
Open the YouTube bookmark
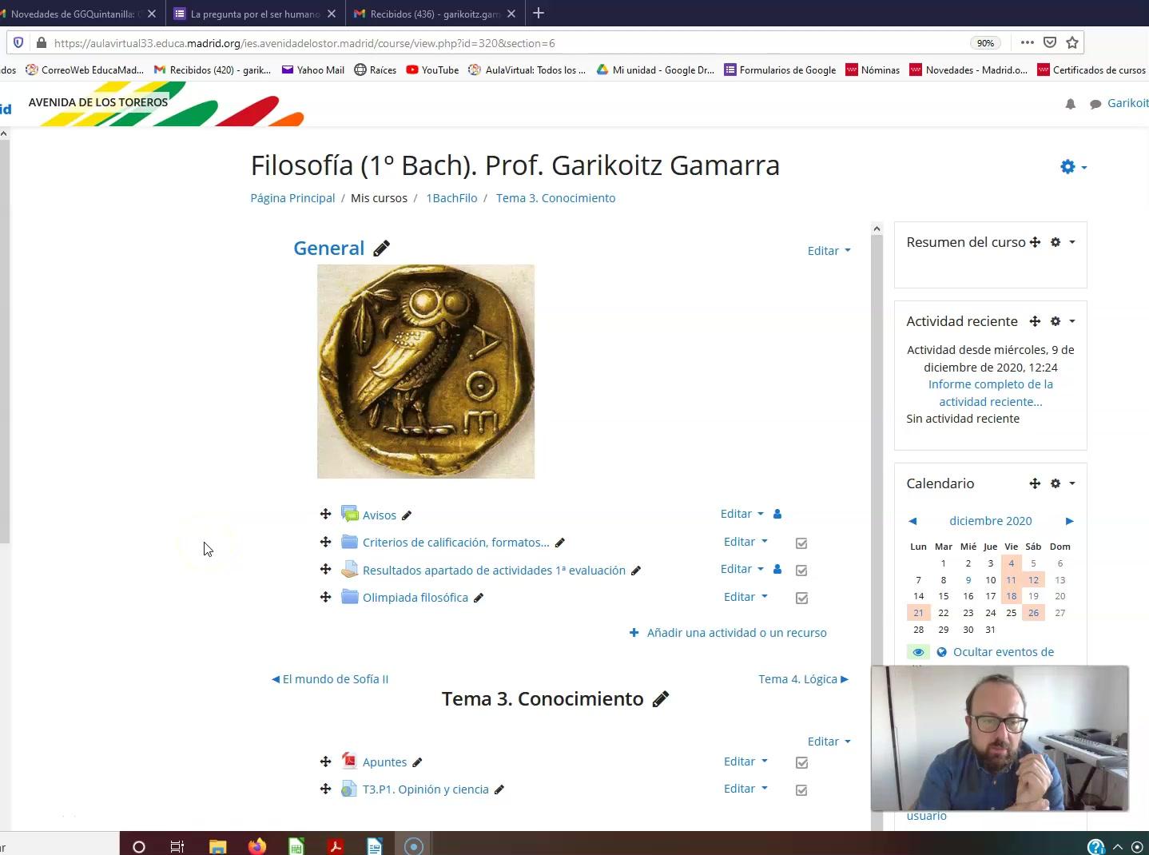432,70
